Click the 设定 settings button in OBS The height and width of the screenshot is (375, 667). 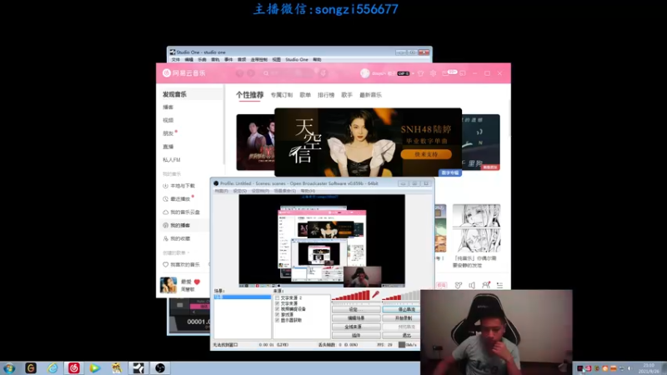356,309
